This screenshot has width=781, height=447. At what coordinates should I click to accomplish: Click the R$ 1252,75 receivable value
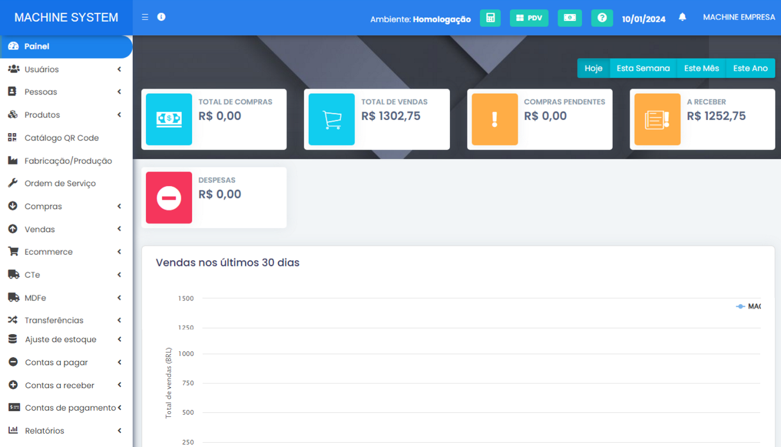click(716, 116)
